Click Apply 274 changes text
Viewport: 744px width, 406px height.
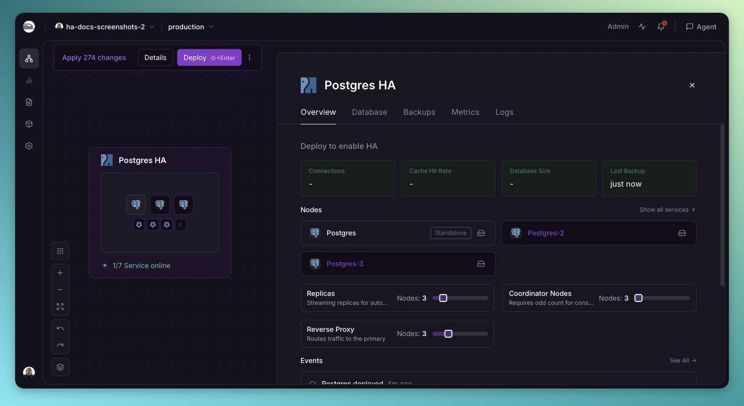94,58
